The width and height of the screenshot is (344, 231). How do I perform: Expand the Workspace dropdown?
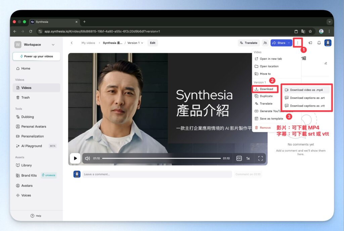53,44
